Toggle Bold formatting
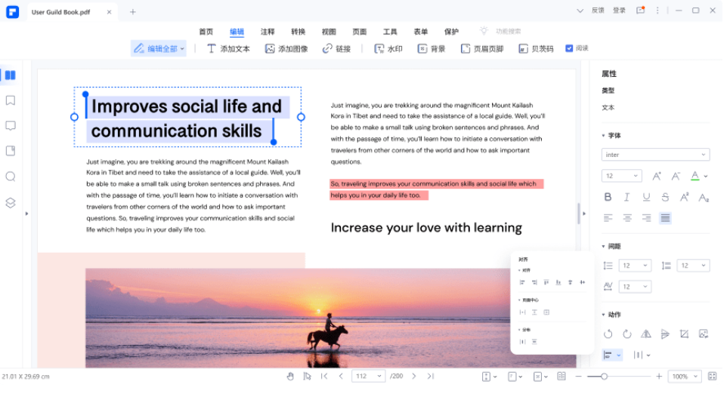 (x=608, y=197)
